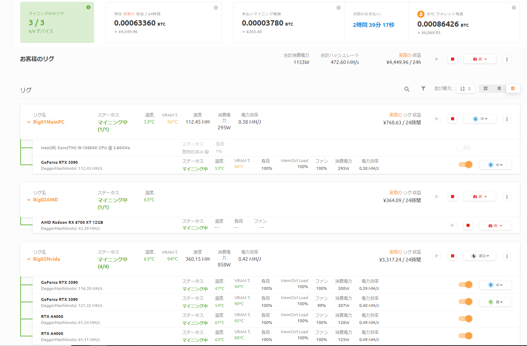Toggle the Intel Core i9-10850K CPU switch
Viewport: 527px width, 346px height.
(x=464, y=147)
